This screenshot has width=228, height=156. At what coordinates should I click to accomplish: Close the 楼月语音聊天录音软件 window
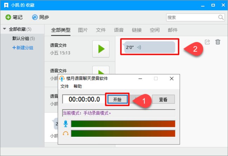point(172,79)
